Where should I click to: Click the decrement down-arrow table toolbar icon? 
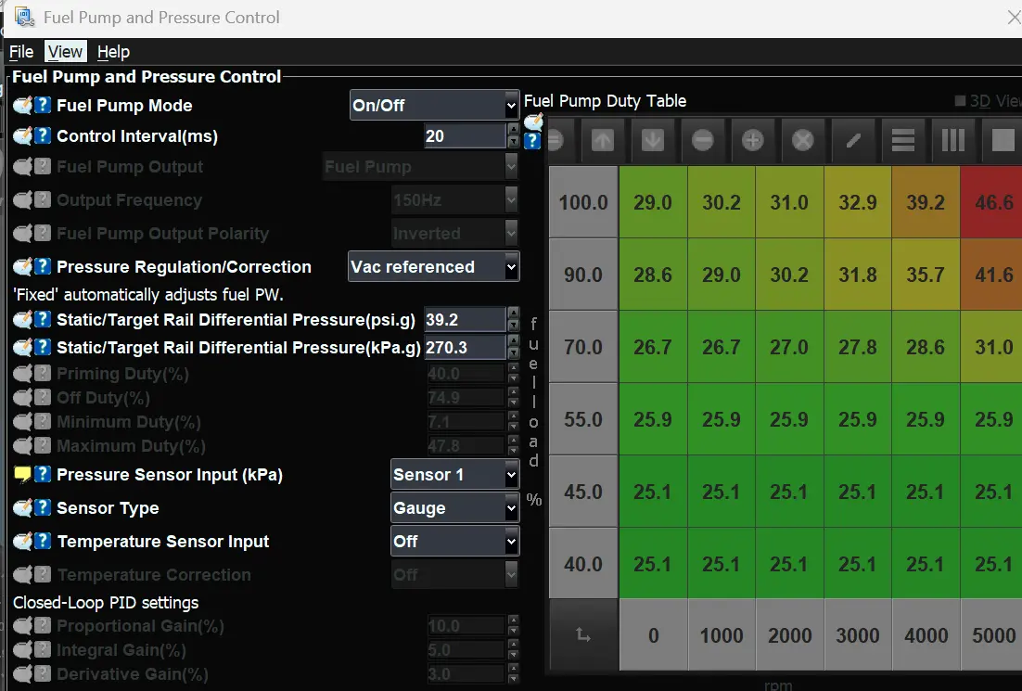tap(653, 140)
